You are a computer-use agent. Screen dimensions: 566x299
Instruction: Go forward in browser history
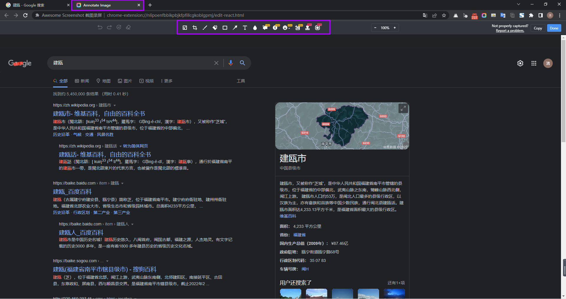click(x=16, y=15)
